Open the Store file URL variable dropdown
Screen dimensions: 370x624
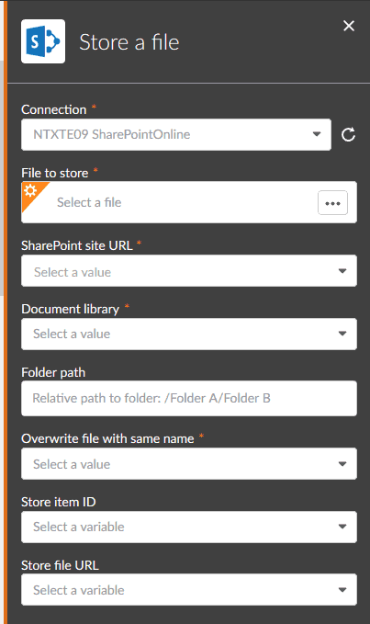[x=189, y=590]
